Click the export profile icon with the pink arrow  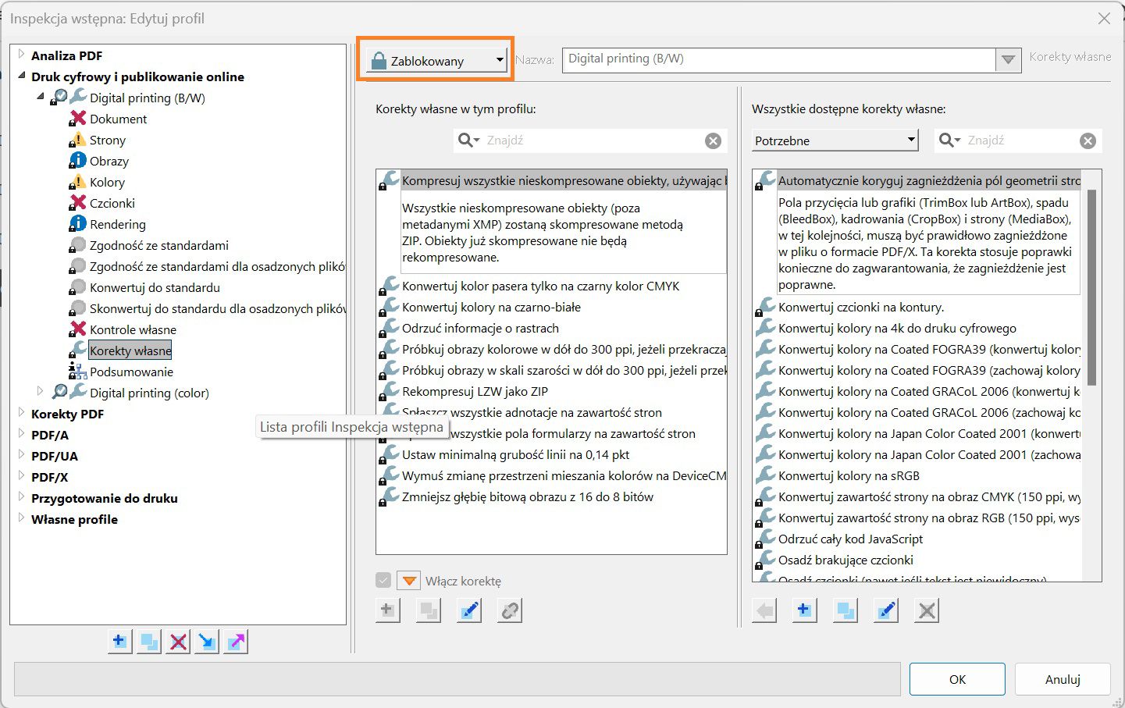(236, 642)
